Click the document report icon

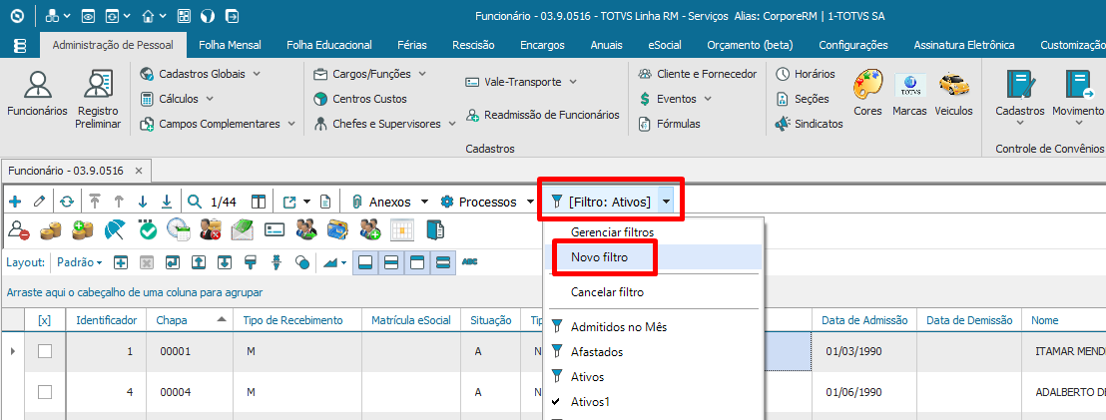[325, 203]
